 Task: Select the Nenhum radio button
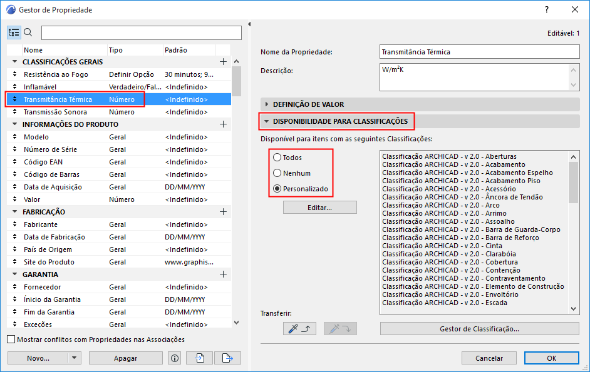click(x=277, y=173)
